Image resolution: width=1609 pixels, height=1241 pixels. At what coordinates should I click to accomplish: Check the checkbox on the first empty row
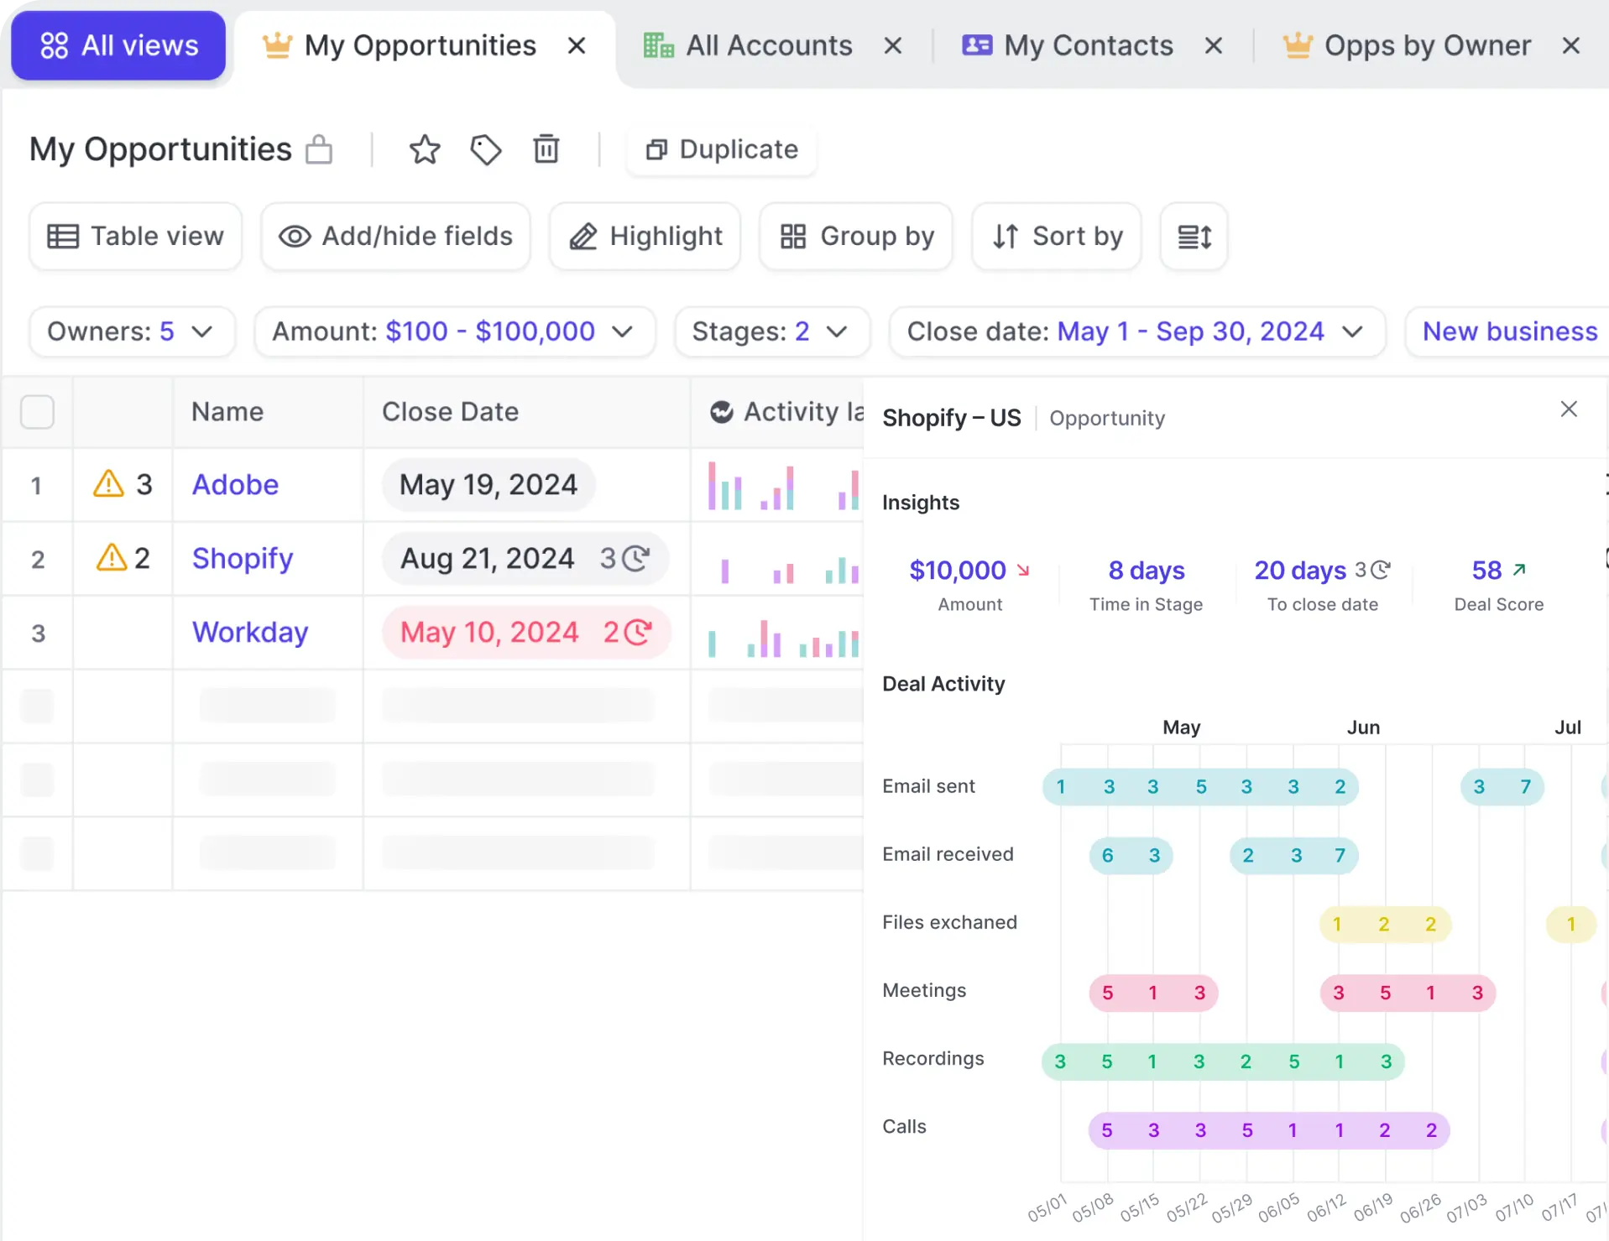pyautogui.click(x=38, y=707)
